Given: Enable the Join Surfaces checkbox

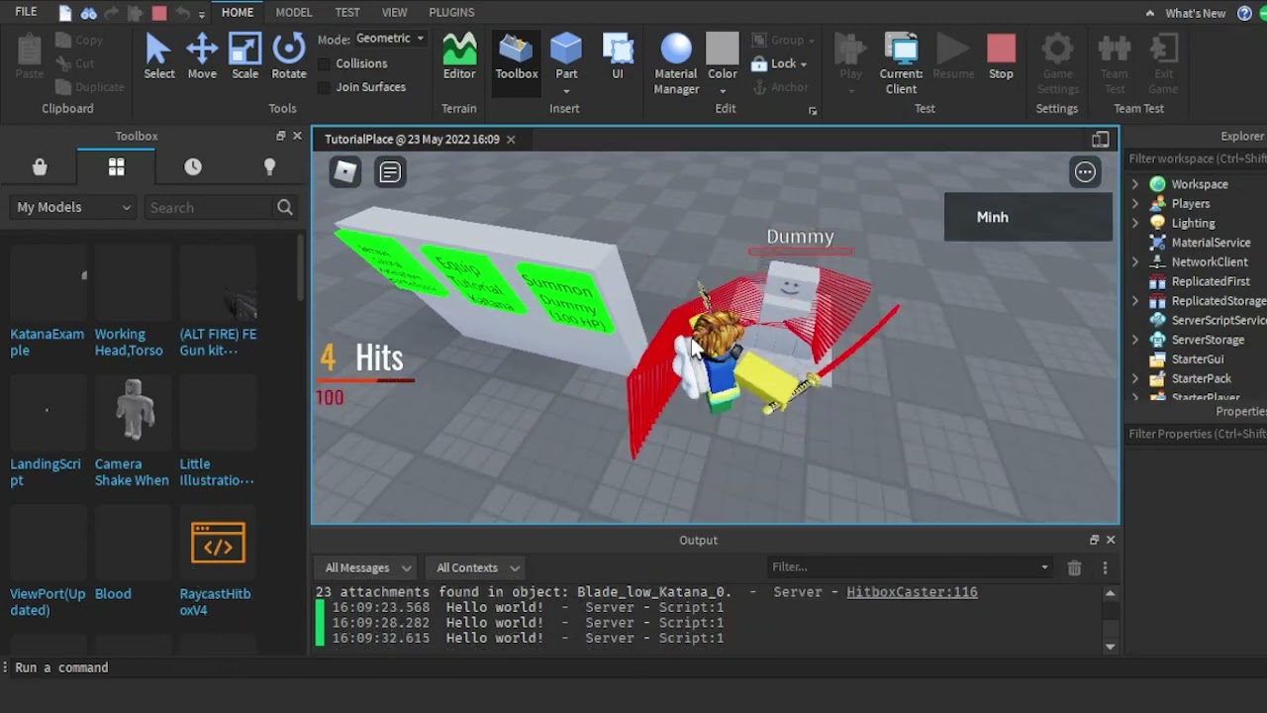Looking at the screenshot, I should [x=325, y=87].
